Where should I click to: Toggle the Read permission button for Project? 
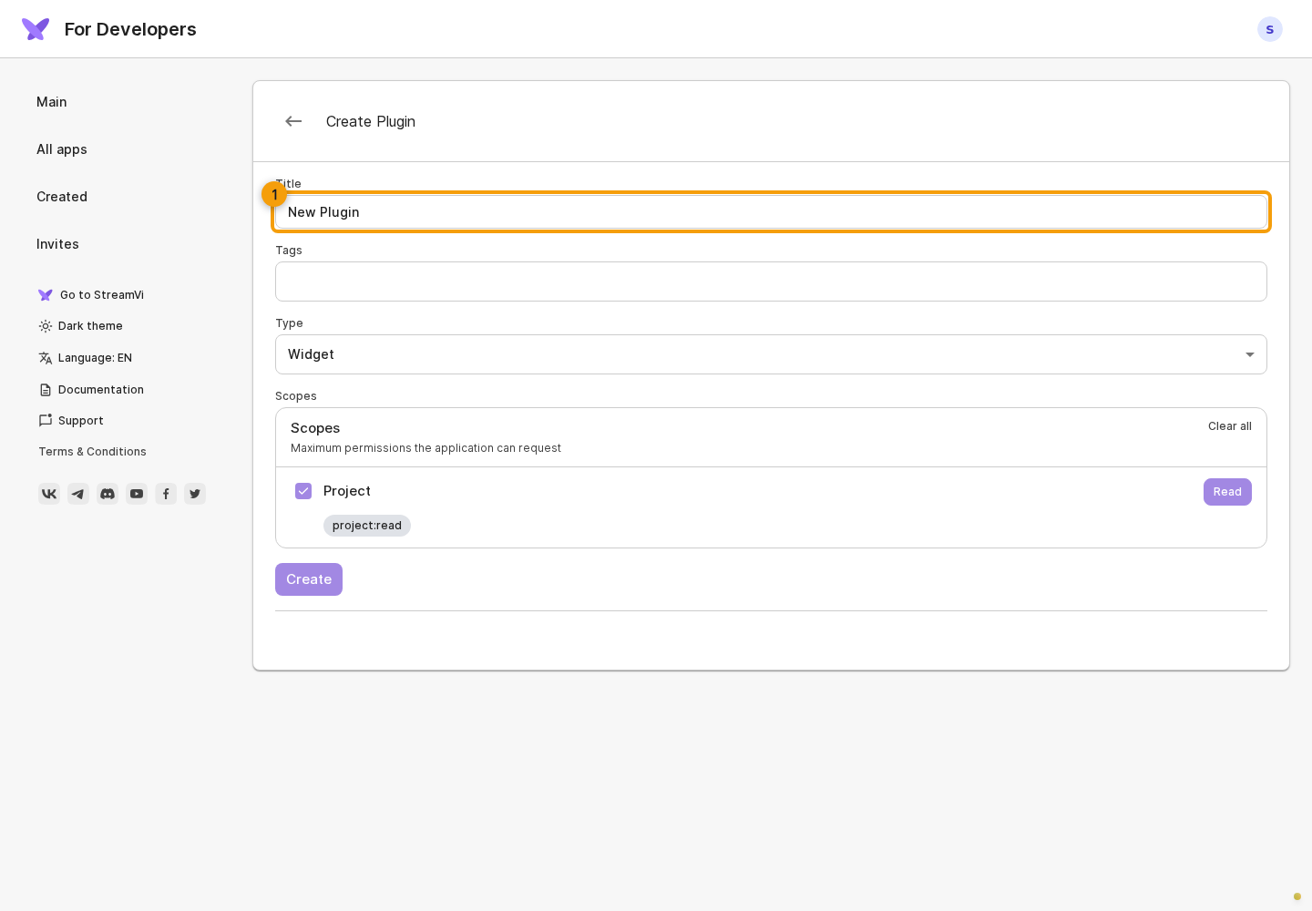tap(1227, 492)
